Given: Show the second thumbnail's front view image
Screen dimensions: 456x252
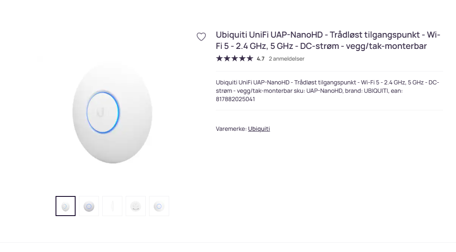Looking at the screenshot, I should 89,206.
